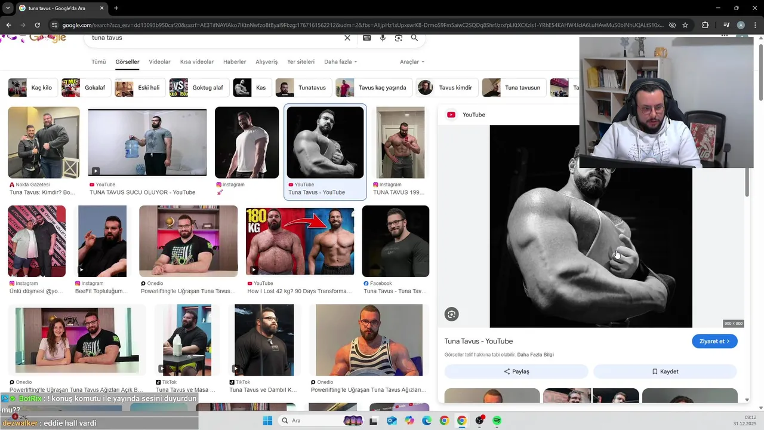Open the 'Tuna Tavus ve Dambıl K...' TikTok result
The height and width of the screenshot is (430, 764).
click(x=264, y=340)
